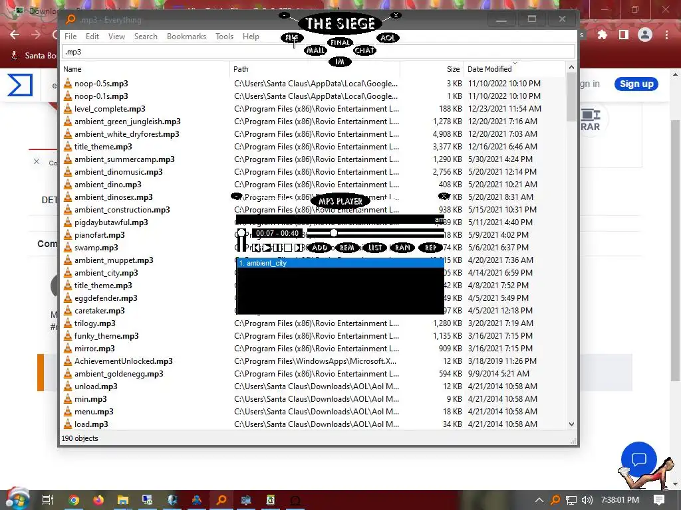
Task: Click the AOL oval in The Siege
Action: click(388, 38)
